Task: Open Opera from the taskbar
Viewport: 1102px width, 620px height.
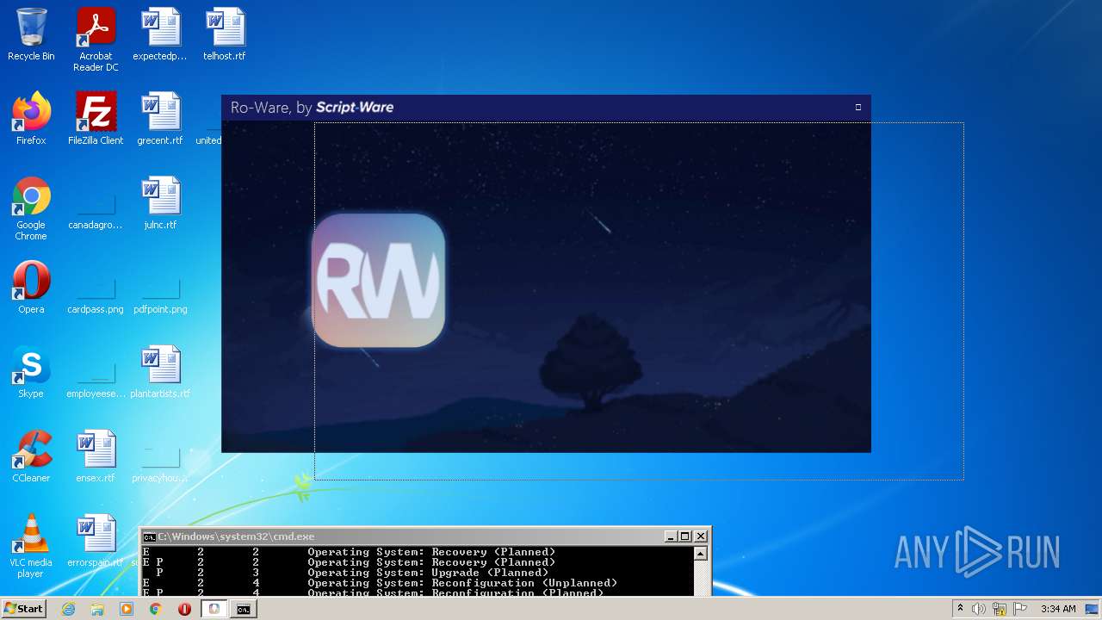Action: [184, 609]
